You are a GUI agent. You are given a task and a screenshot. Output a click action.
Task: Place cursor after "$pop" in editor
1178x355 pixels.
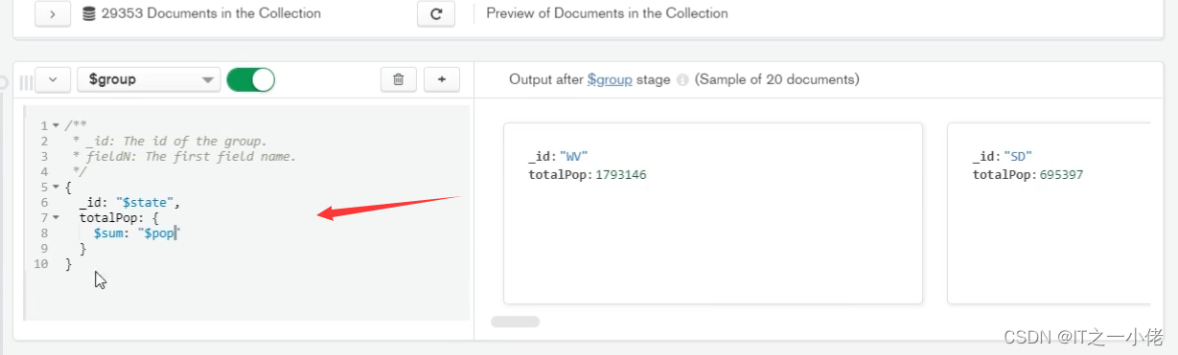tap(175, 233)
